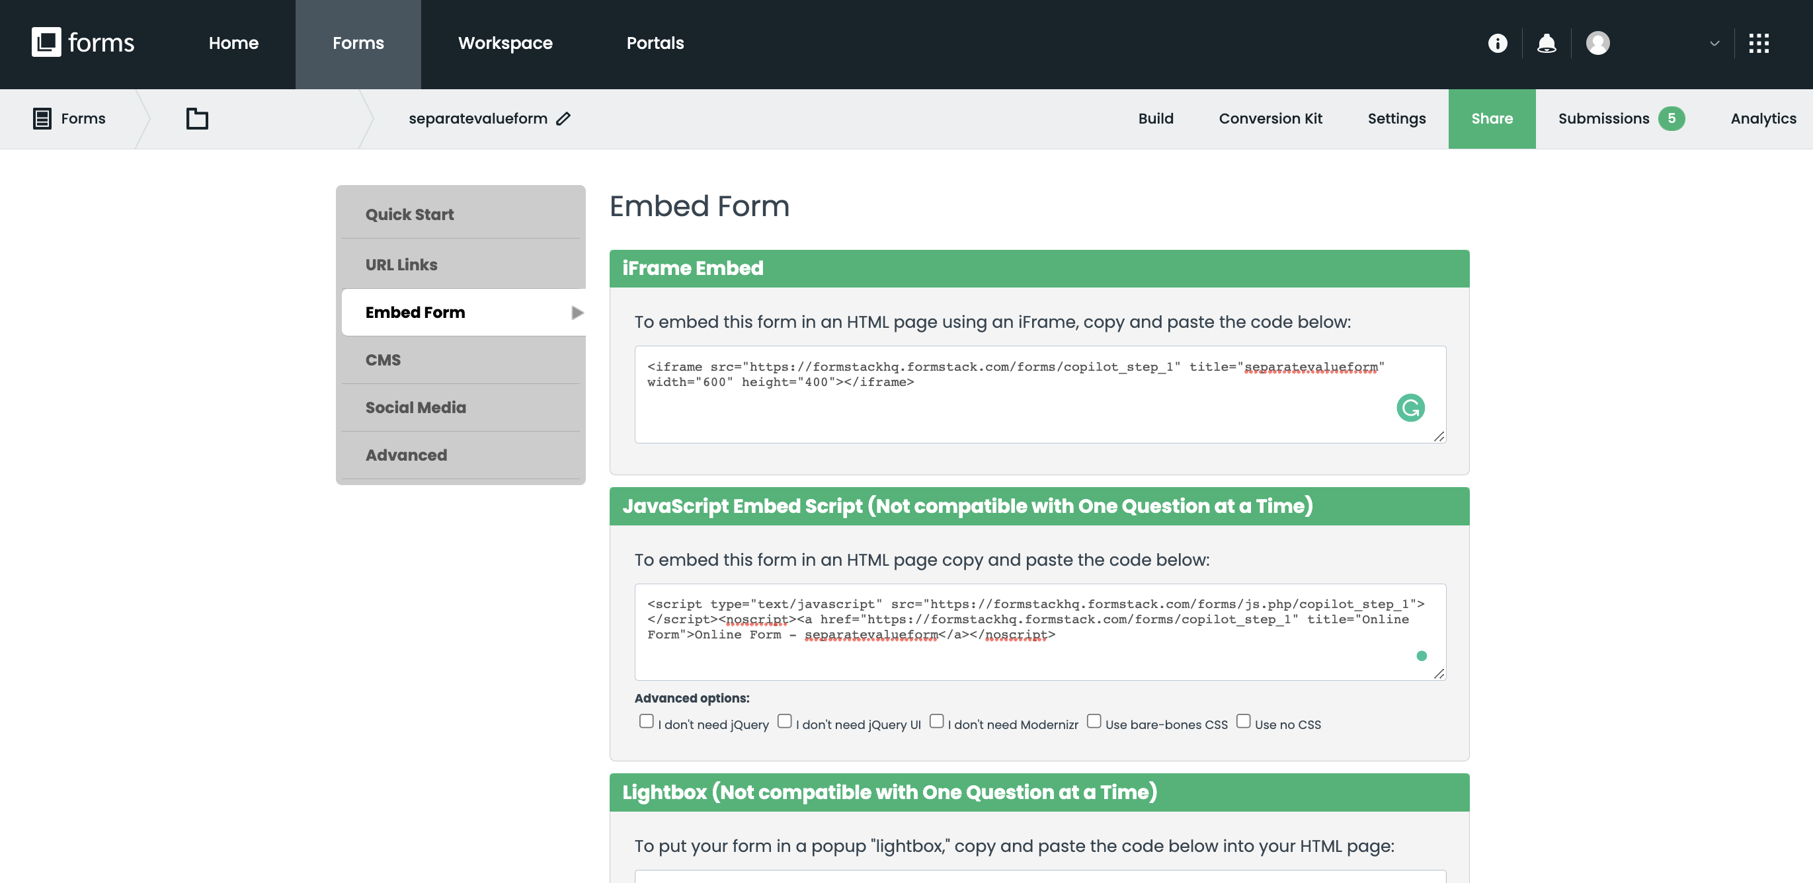Click the Embed Form sidebar arrow
This screenshot has height=883, width=1813.
tap(577, 313)
